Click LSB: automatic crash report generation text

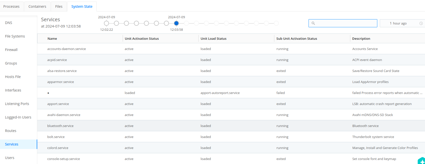382,104
